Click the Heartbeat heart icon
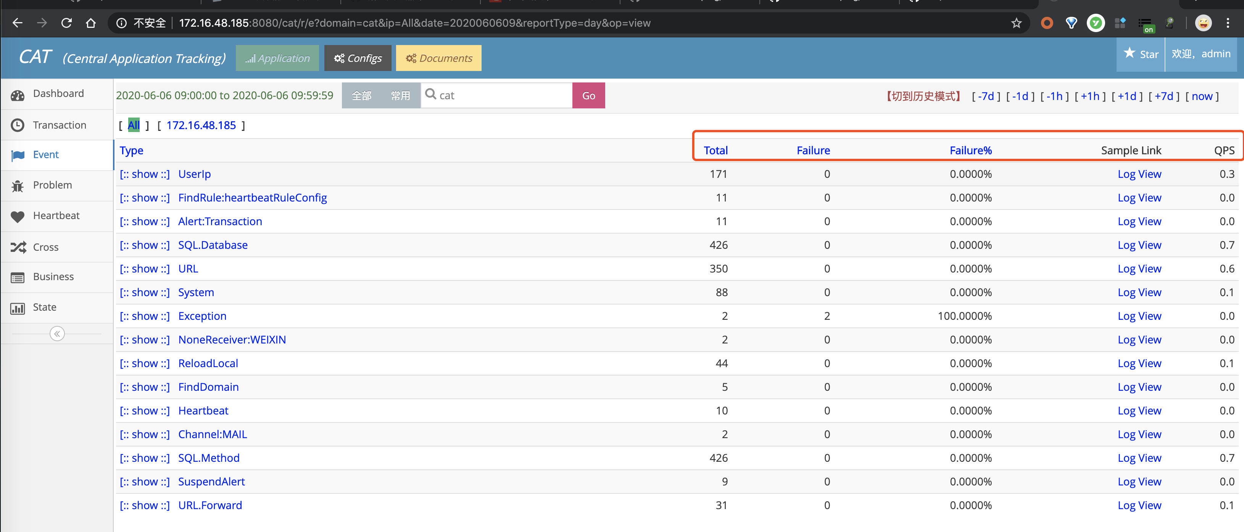The height and width of the screenshot is (532, 1244). tap(18, 217)
